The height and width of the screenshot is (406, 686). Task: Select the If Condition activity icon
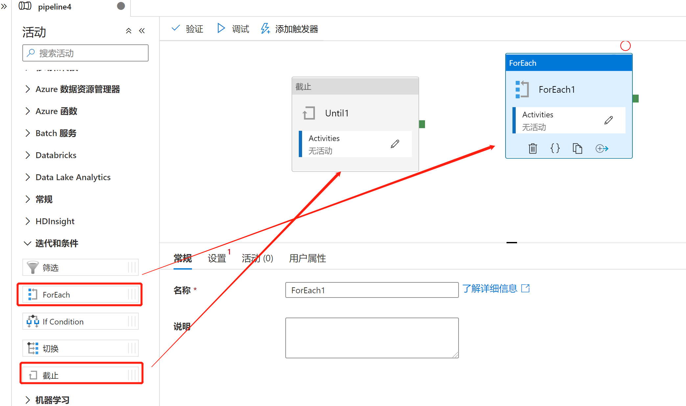[33, 321]
